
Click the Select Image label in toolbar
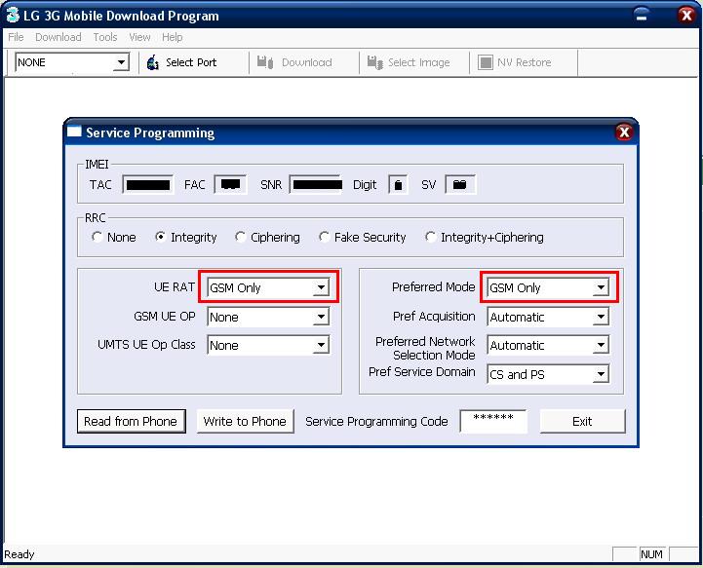point(418,62)
